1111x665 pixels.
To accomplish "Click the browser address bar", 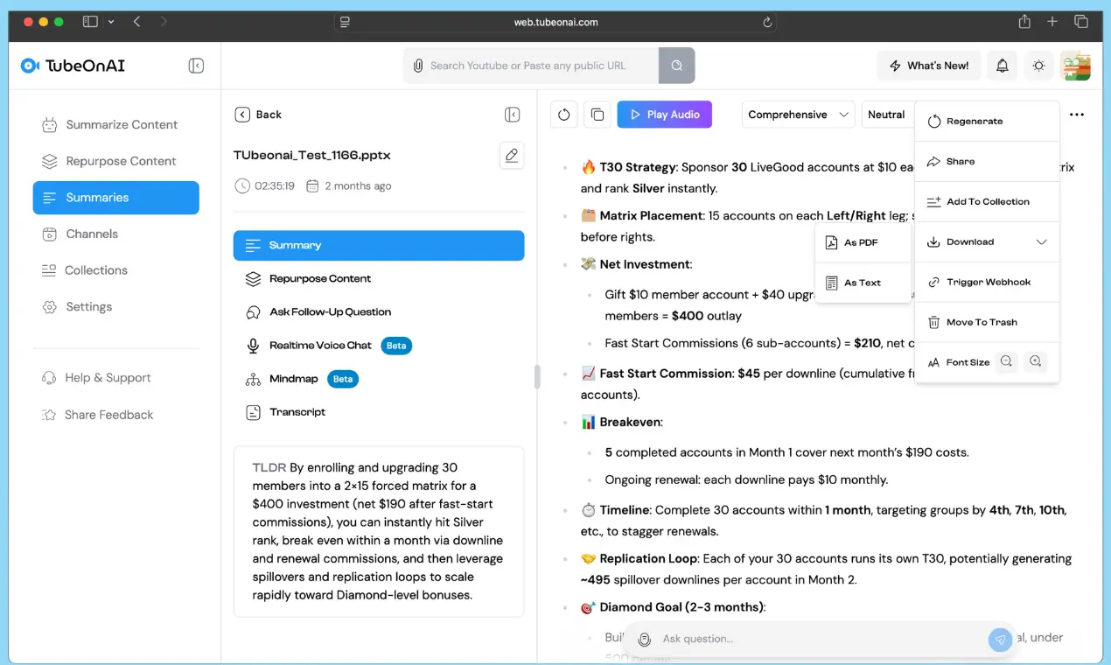I will [556, 22].
